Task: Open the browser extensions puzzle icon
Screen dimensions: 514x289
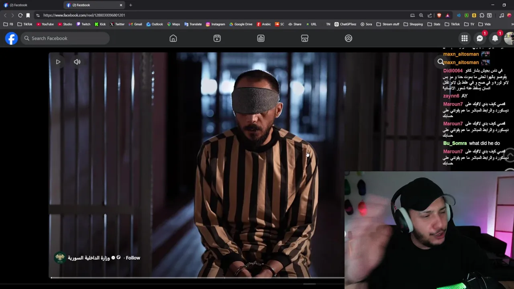Action: coord(482,15)
